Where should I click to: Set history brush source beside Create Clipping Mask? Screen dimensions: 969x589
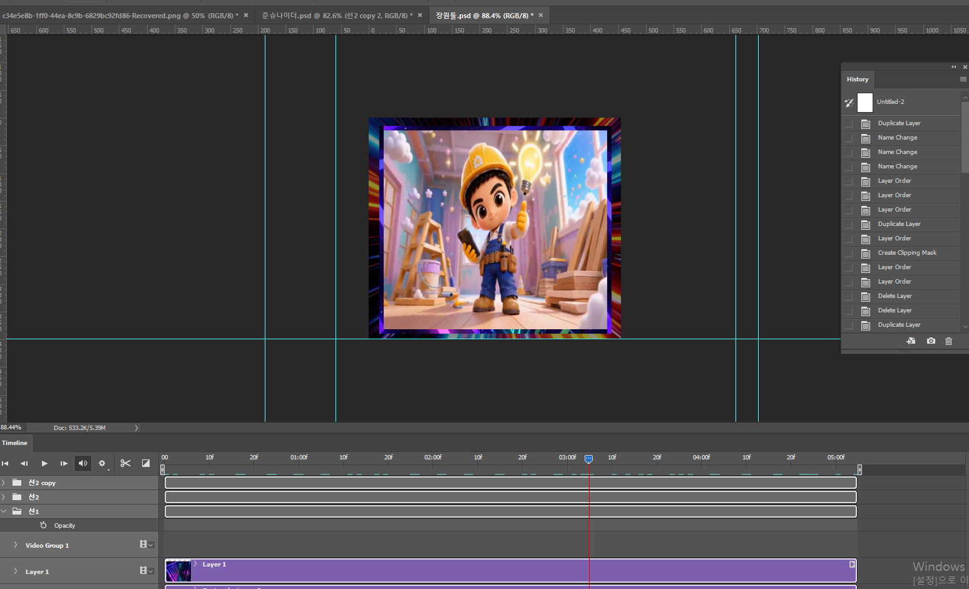pos(849,253)
